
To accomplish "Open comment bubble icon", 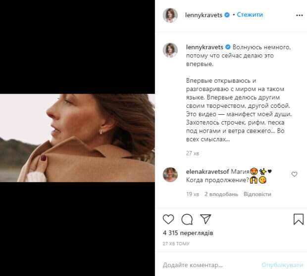I will point(187,219).
